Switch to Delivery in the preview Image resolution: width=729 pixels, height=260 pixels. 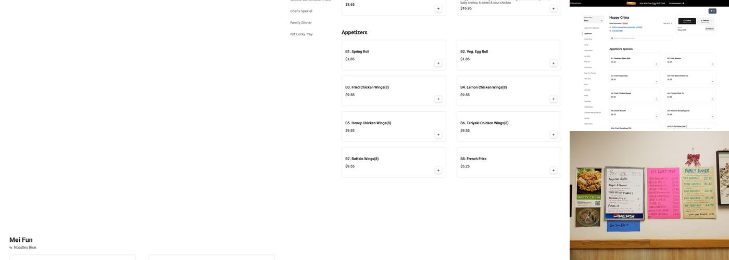pyautogui.click(x=705, y=21)
